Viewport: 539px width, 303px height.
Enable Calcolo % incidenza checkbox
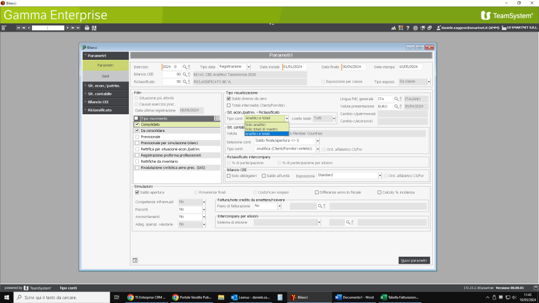[x=379, y=192]
